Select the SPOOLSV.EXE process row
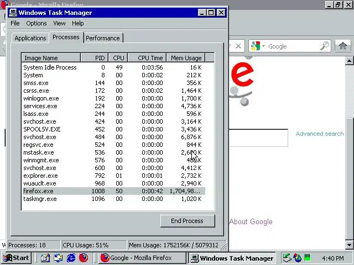Screen dimensions: 354x265 coord(113,129)
